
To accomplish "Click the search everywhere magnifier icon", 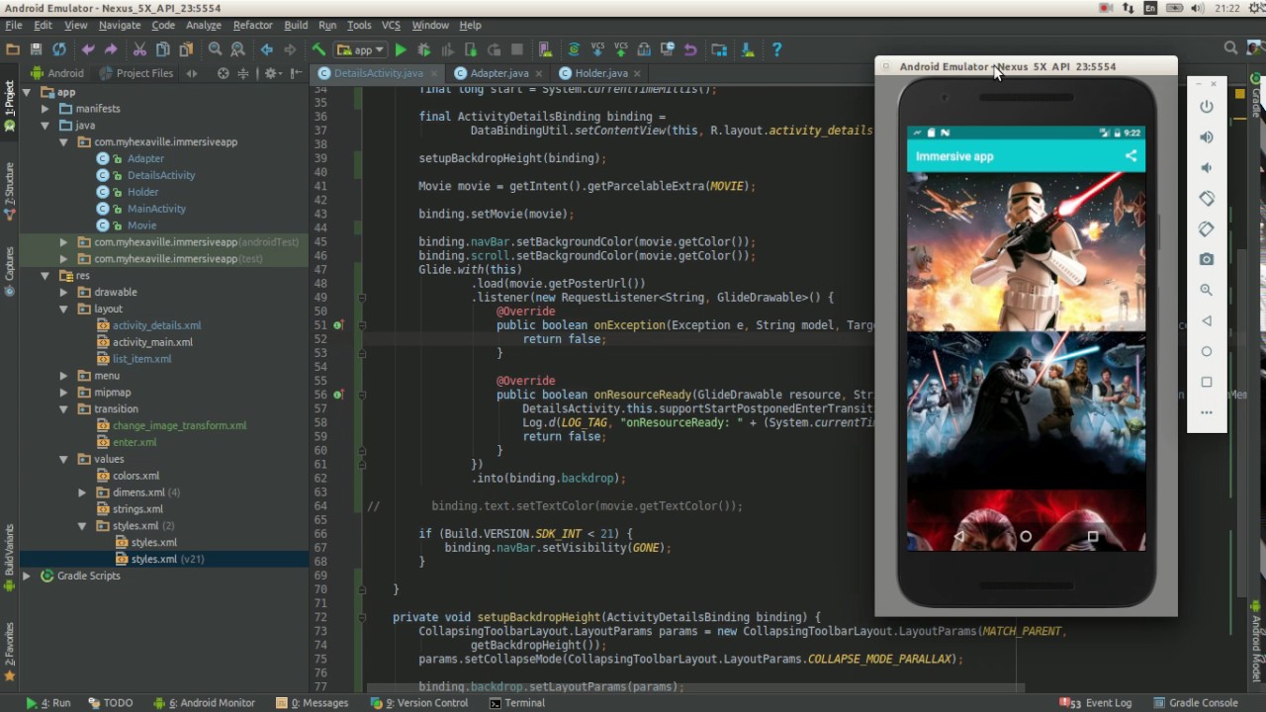I will 1230,48.
